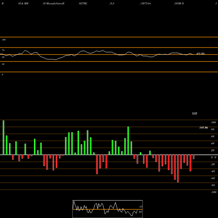Viewport: 218px width, 218px height.
Task: Click the 'SI(TM)' header label
Action: (x=83, y=3)
